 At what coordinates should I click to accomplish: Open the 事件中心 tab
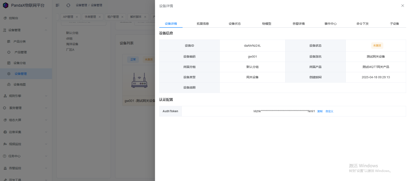coord(330,24)
